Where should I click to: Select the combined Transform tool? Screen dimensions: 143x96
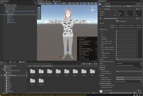coord(39,18)
